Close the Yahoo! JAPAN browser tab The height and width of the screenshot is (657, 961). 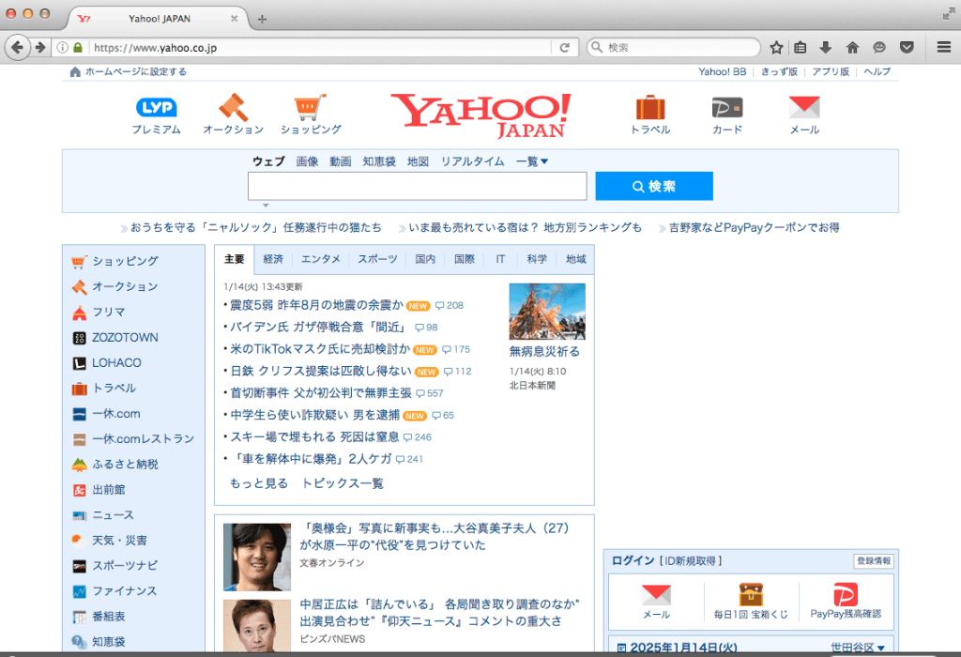[234, 19]
